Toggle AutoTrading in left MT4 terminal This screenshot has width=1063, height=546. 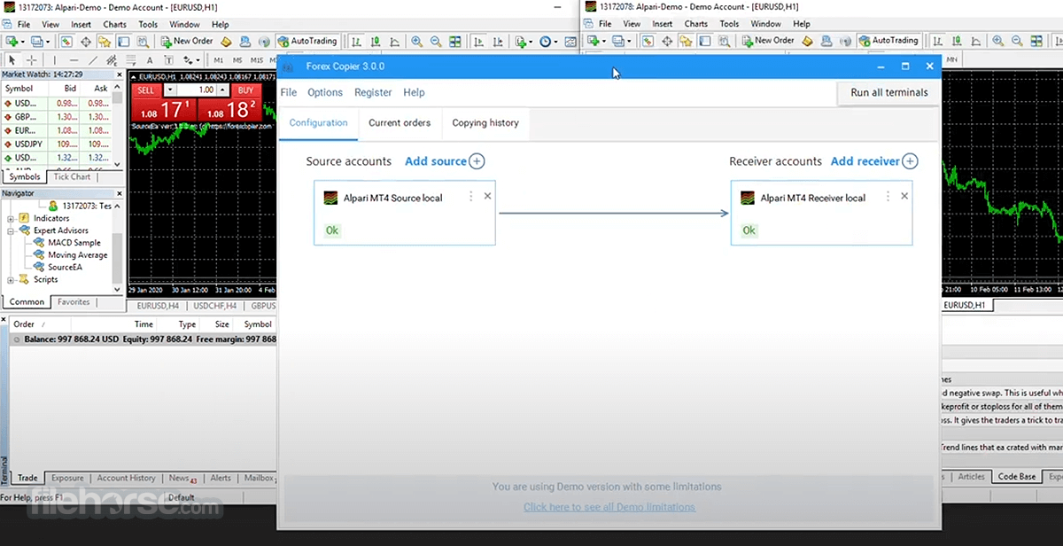tap(307, 41)
